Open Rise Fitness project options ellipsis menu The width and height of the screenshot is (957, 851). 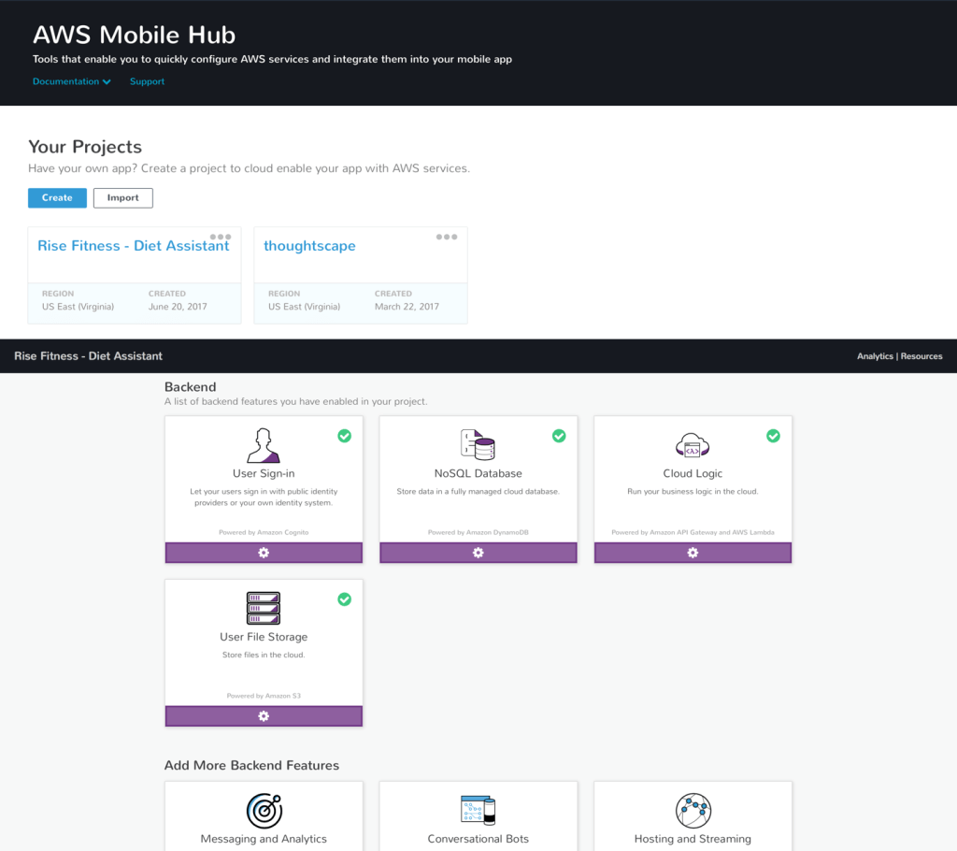pyautogui.click(x=221, y=237)
